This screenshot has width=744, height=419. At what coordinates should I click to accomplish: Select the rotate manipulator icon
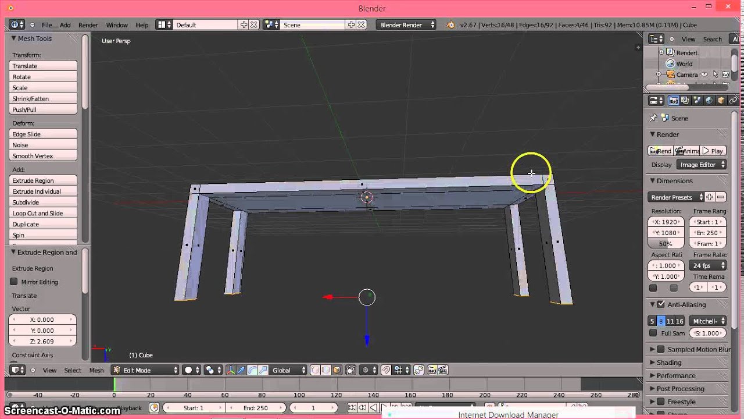tap(252, 370)
